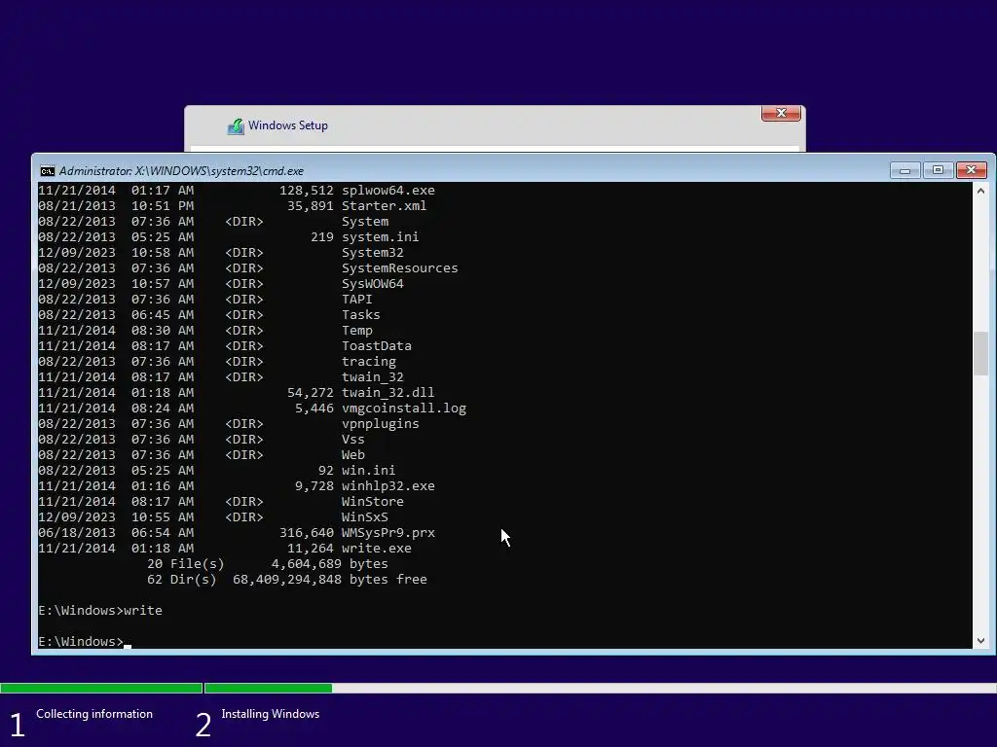Click the win.ini file name
The width and height of the screenshot is (997, 747).
coord(368,470)
